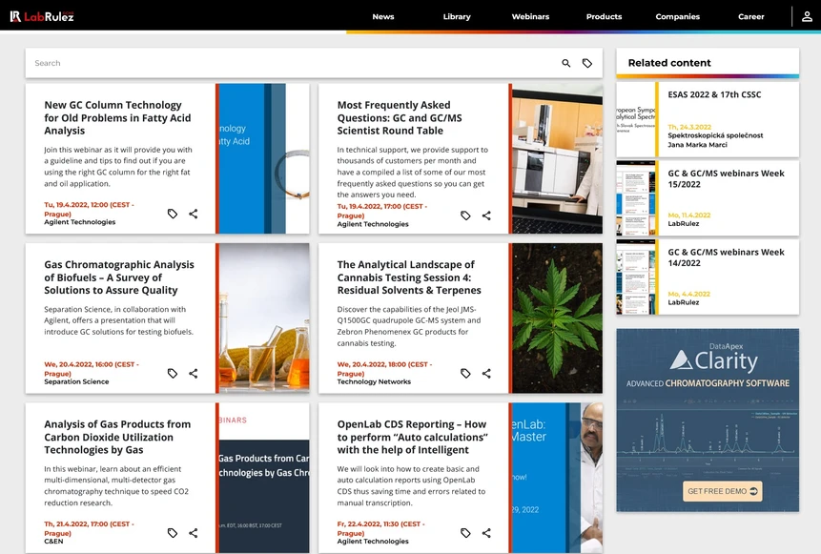Click date "Fr, 22.4.2022, 11:30" on OpenLab card

point(381,528)
